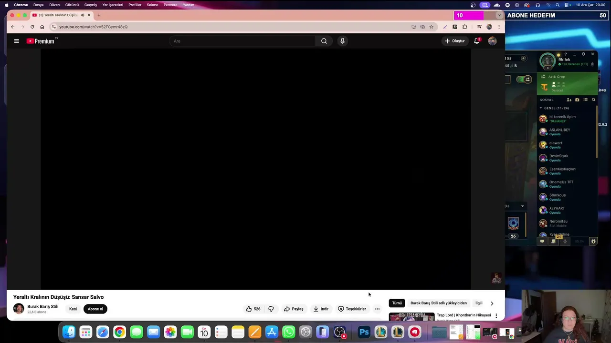Viewport: 611px width, 343px height.
Task: Select the Tümü filter chip
Action: (x=397, y=303)
